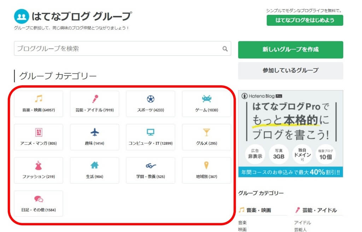This screenshot has height=232, width=362.
Task: Click the map pin icon for 地域別
Action: click(206, 165)
